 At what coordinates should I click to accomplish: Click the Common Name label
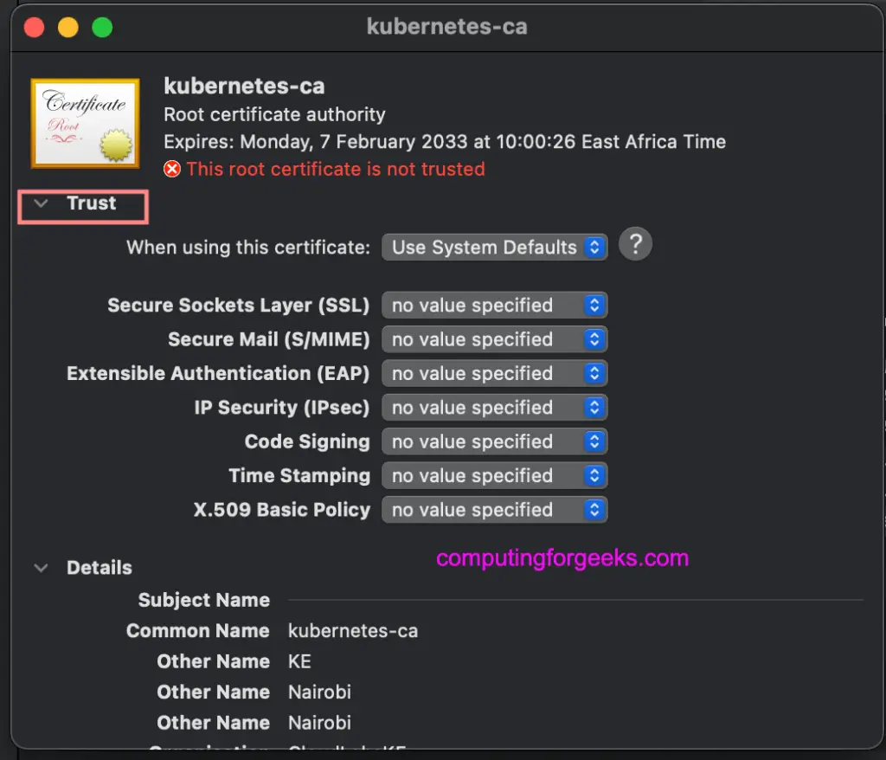198,630
